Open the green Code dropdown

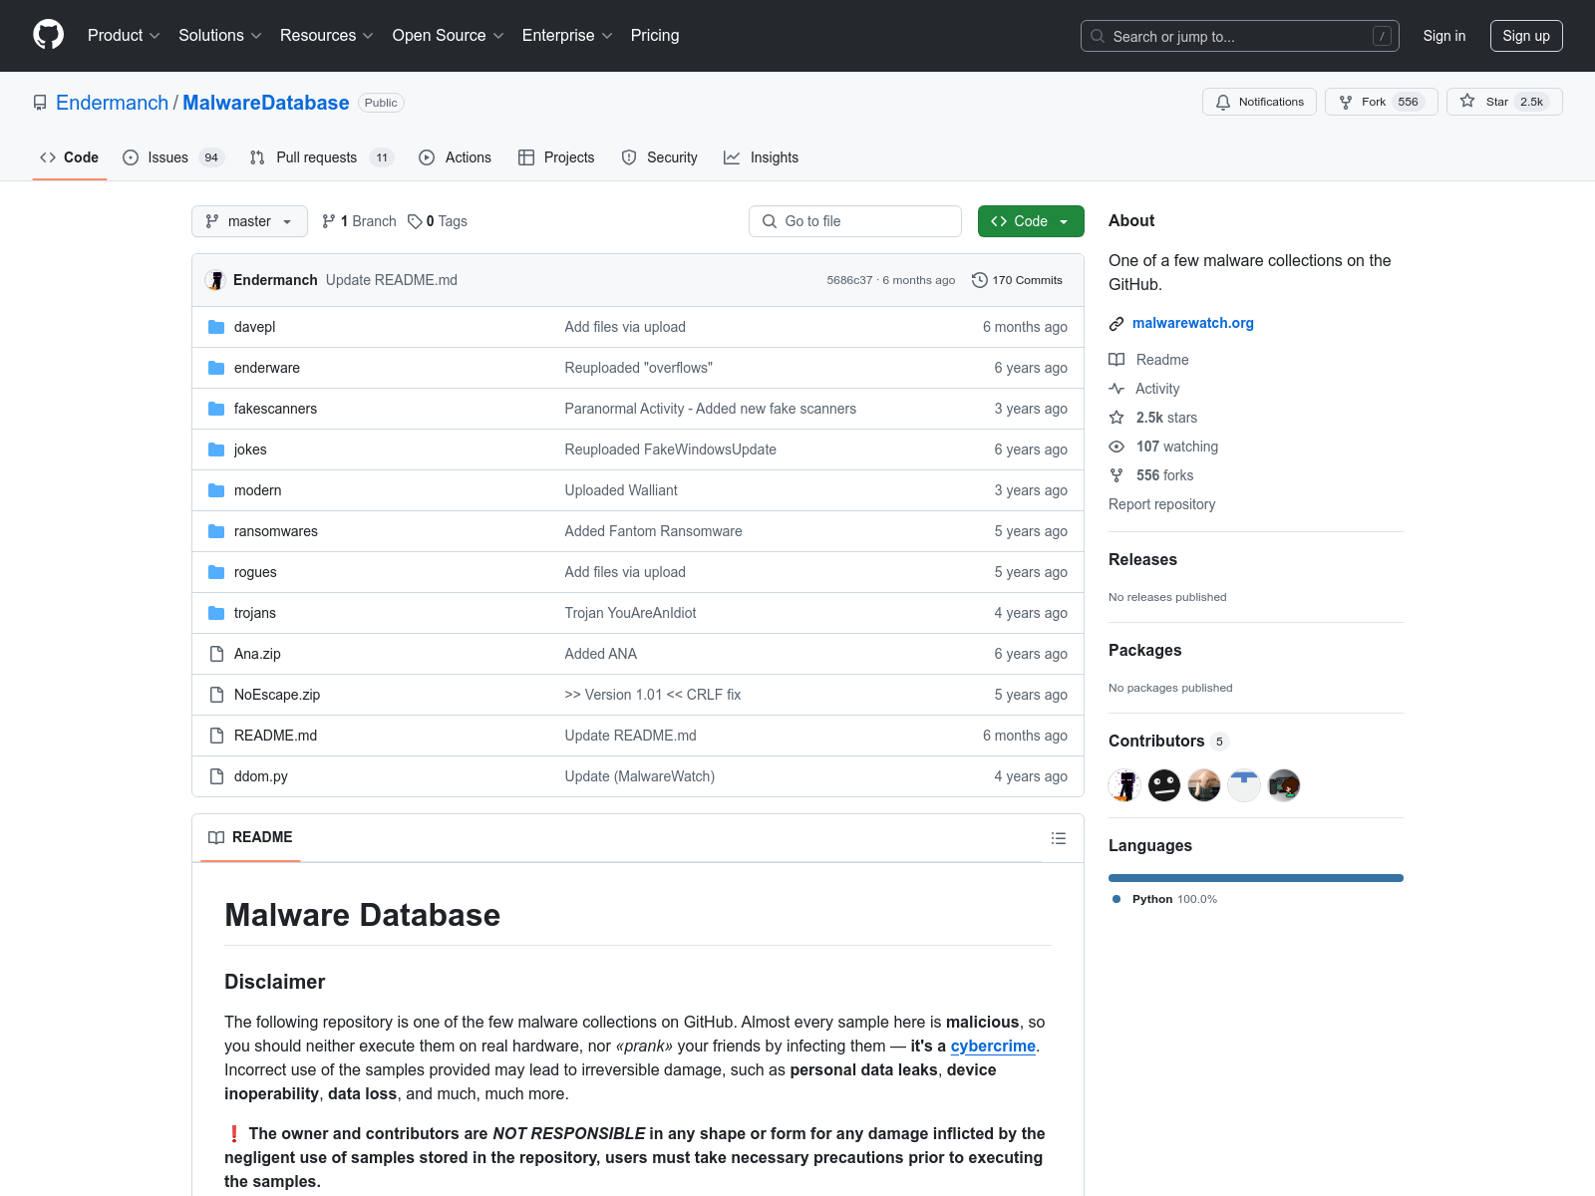[1031, 221]
